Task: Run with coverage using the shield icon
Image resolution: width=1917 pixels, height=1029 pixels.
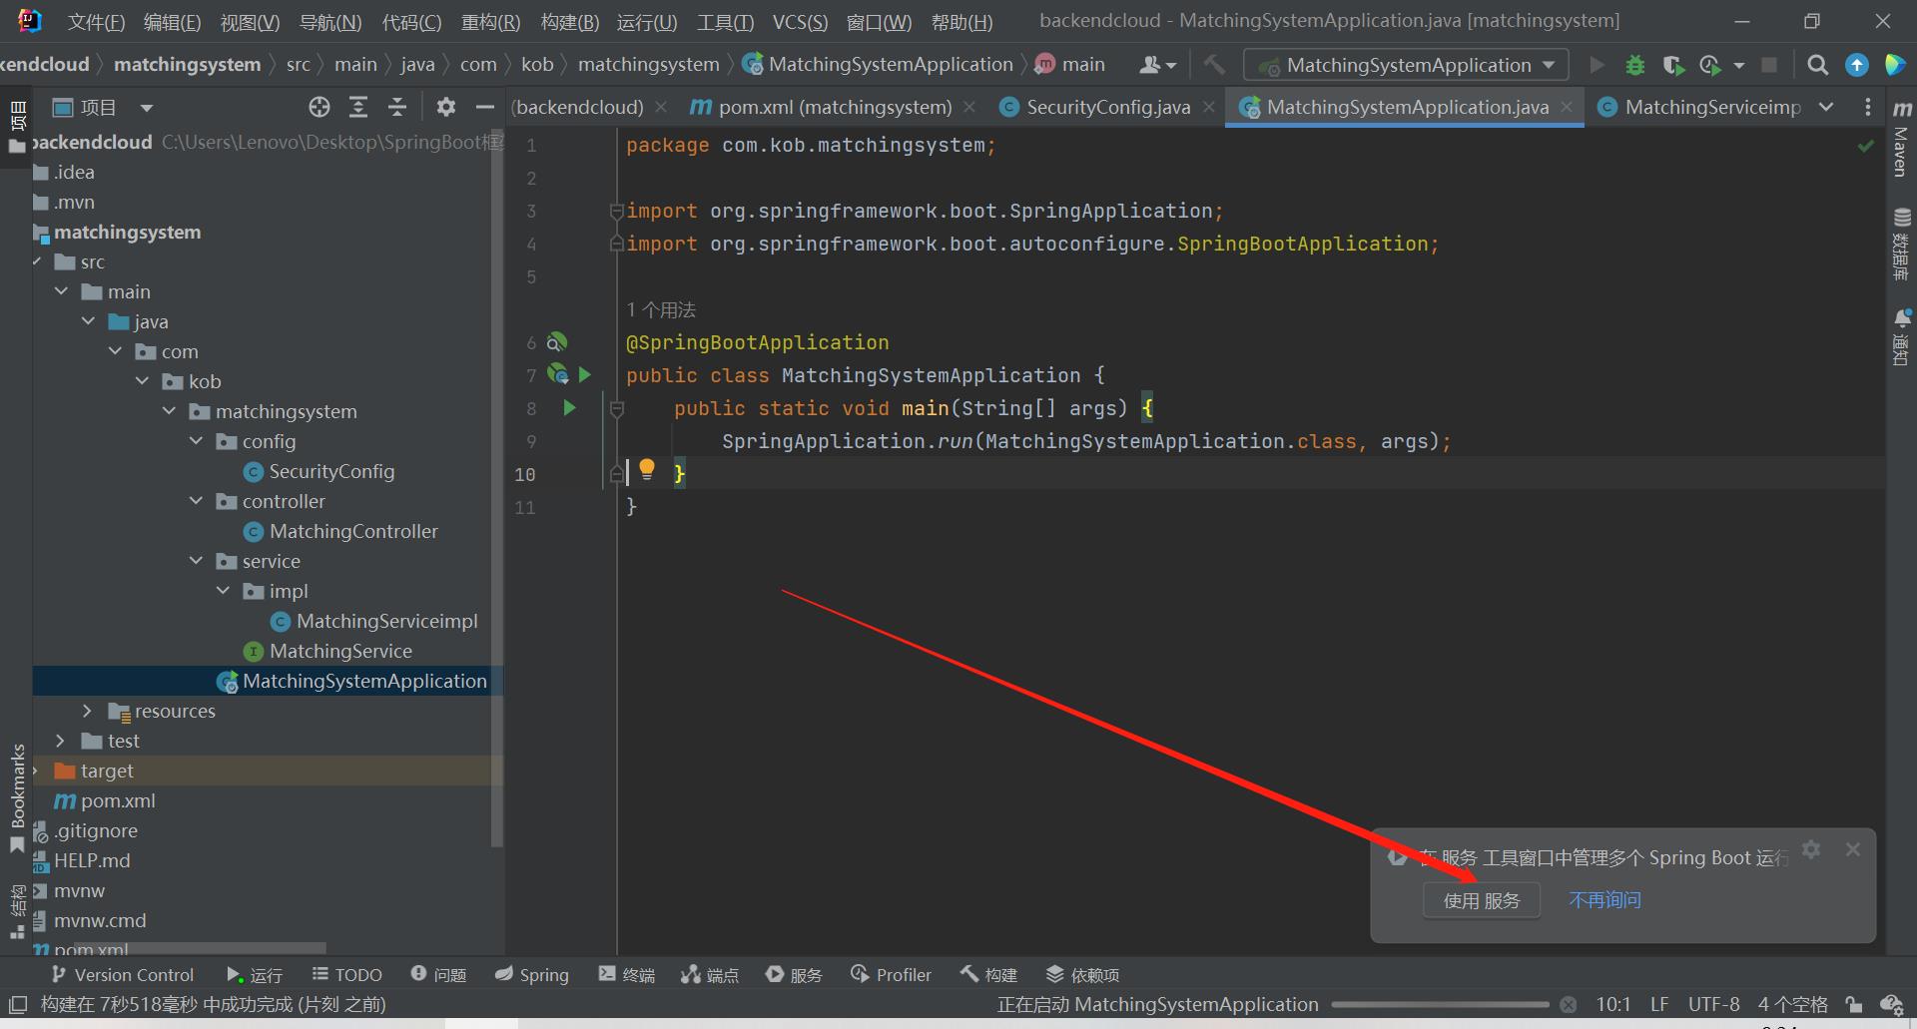Action: (x=1672, y=65)
